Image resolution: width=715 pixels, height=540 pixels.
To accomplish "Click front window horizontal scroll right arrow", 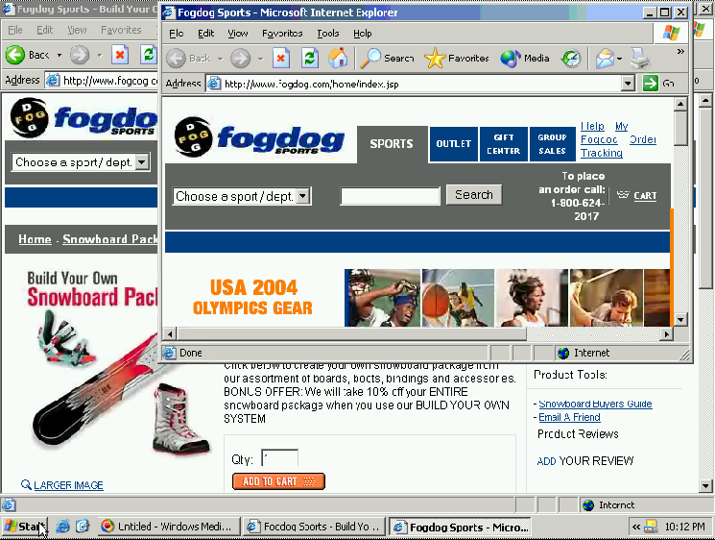I will tap(667, 334).
